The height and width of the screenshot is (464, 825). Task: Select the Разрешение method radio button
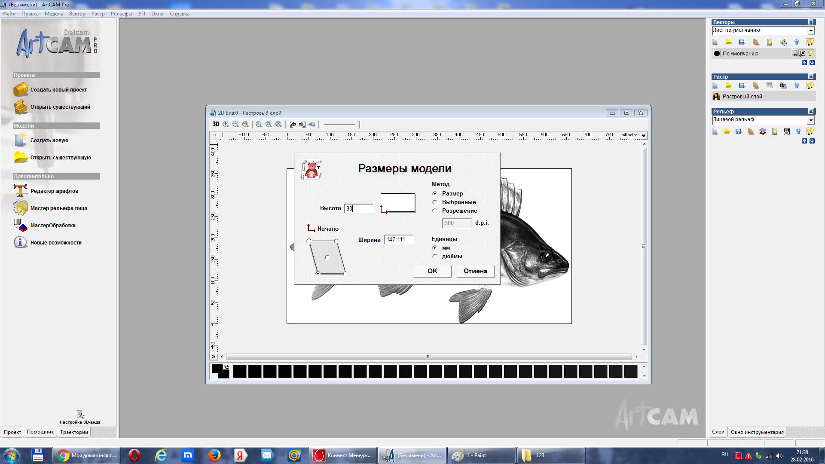pyautogui.click(x=435, y=211)
